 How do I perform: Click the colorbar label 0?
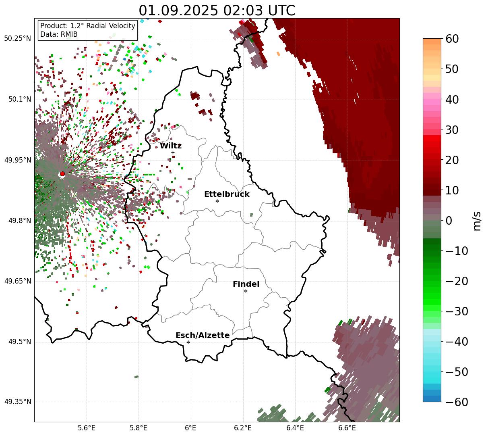tap(449, 220)
